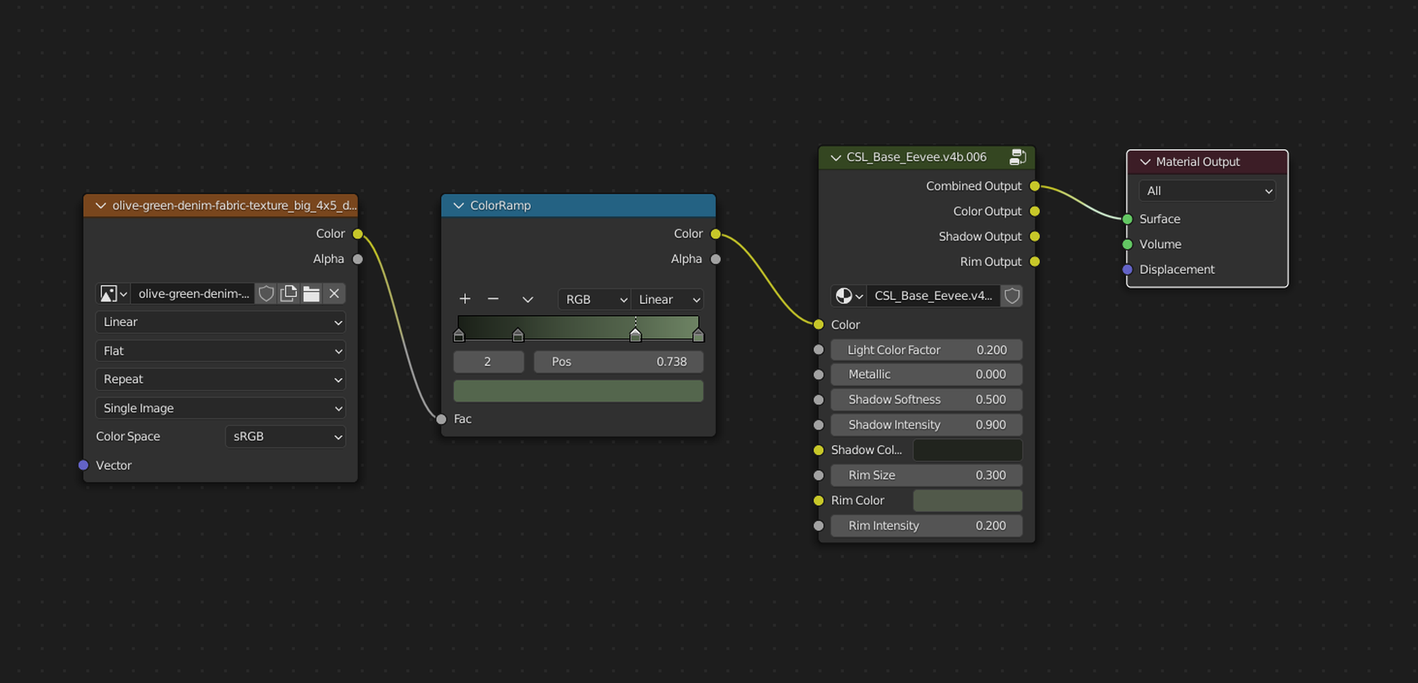Click the Fac input socket on the ColorRamp

(441, 419)
